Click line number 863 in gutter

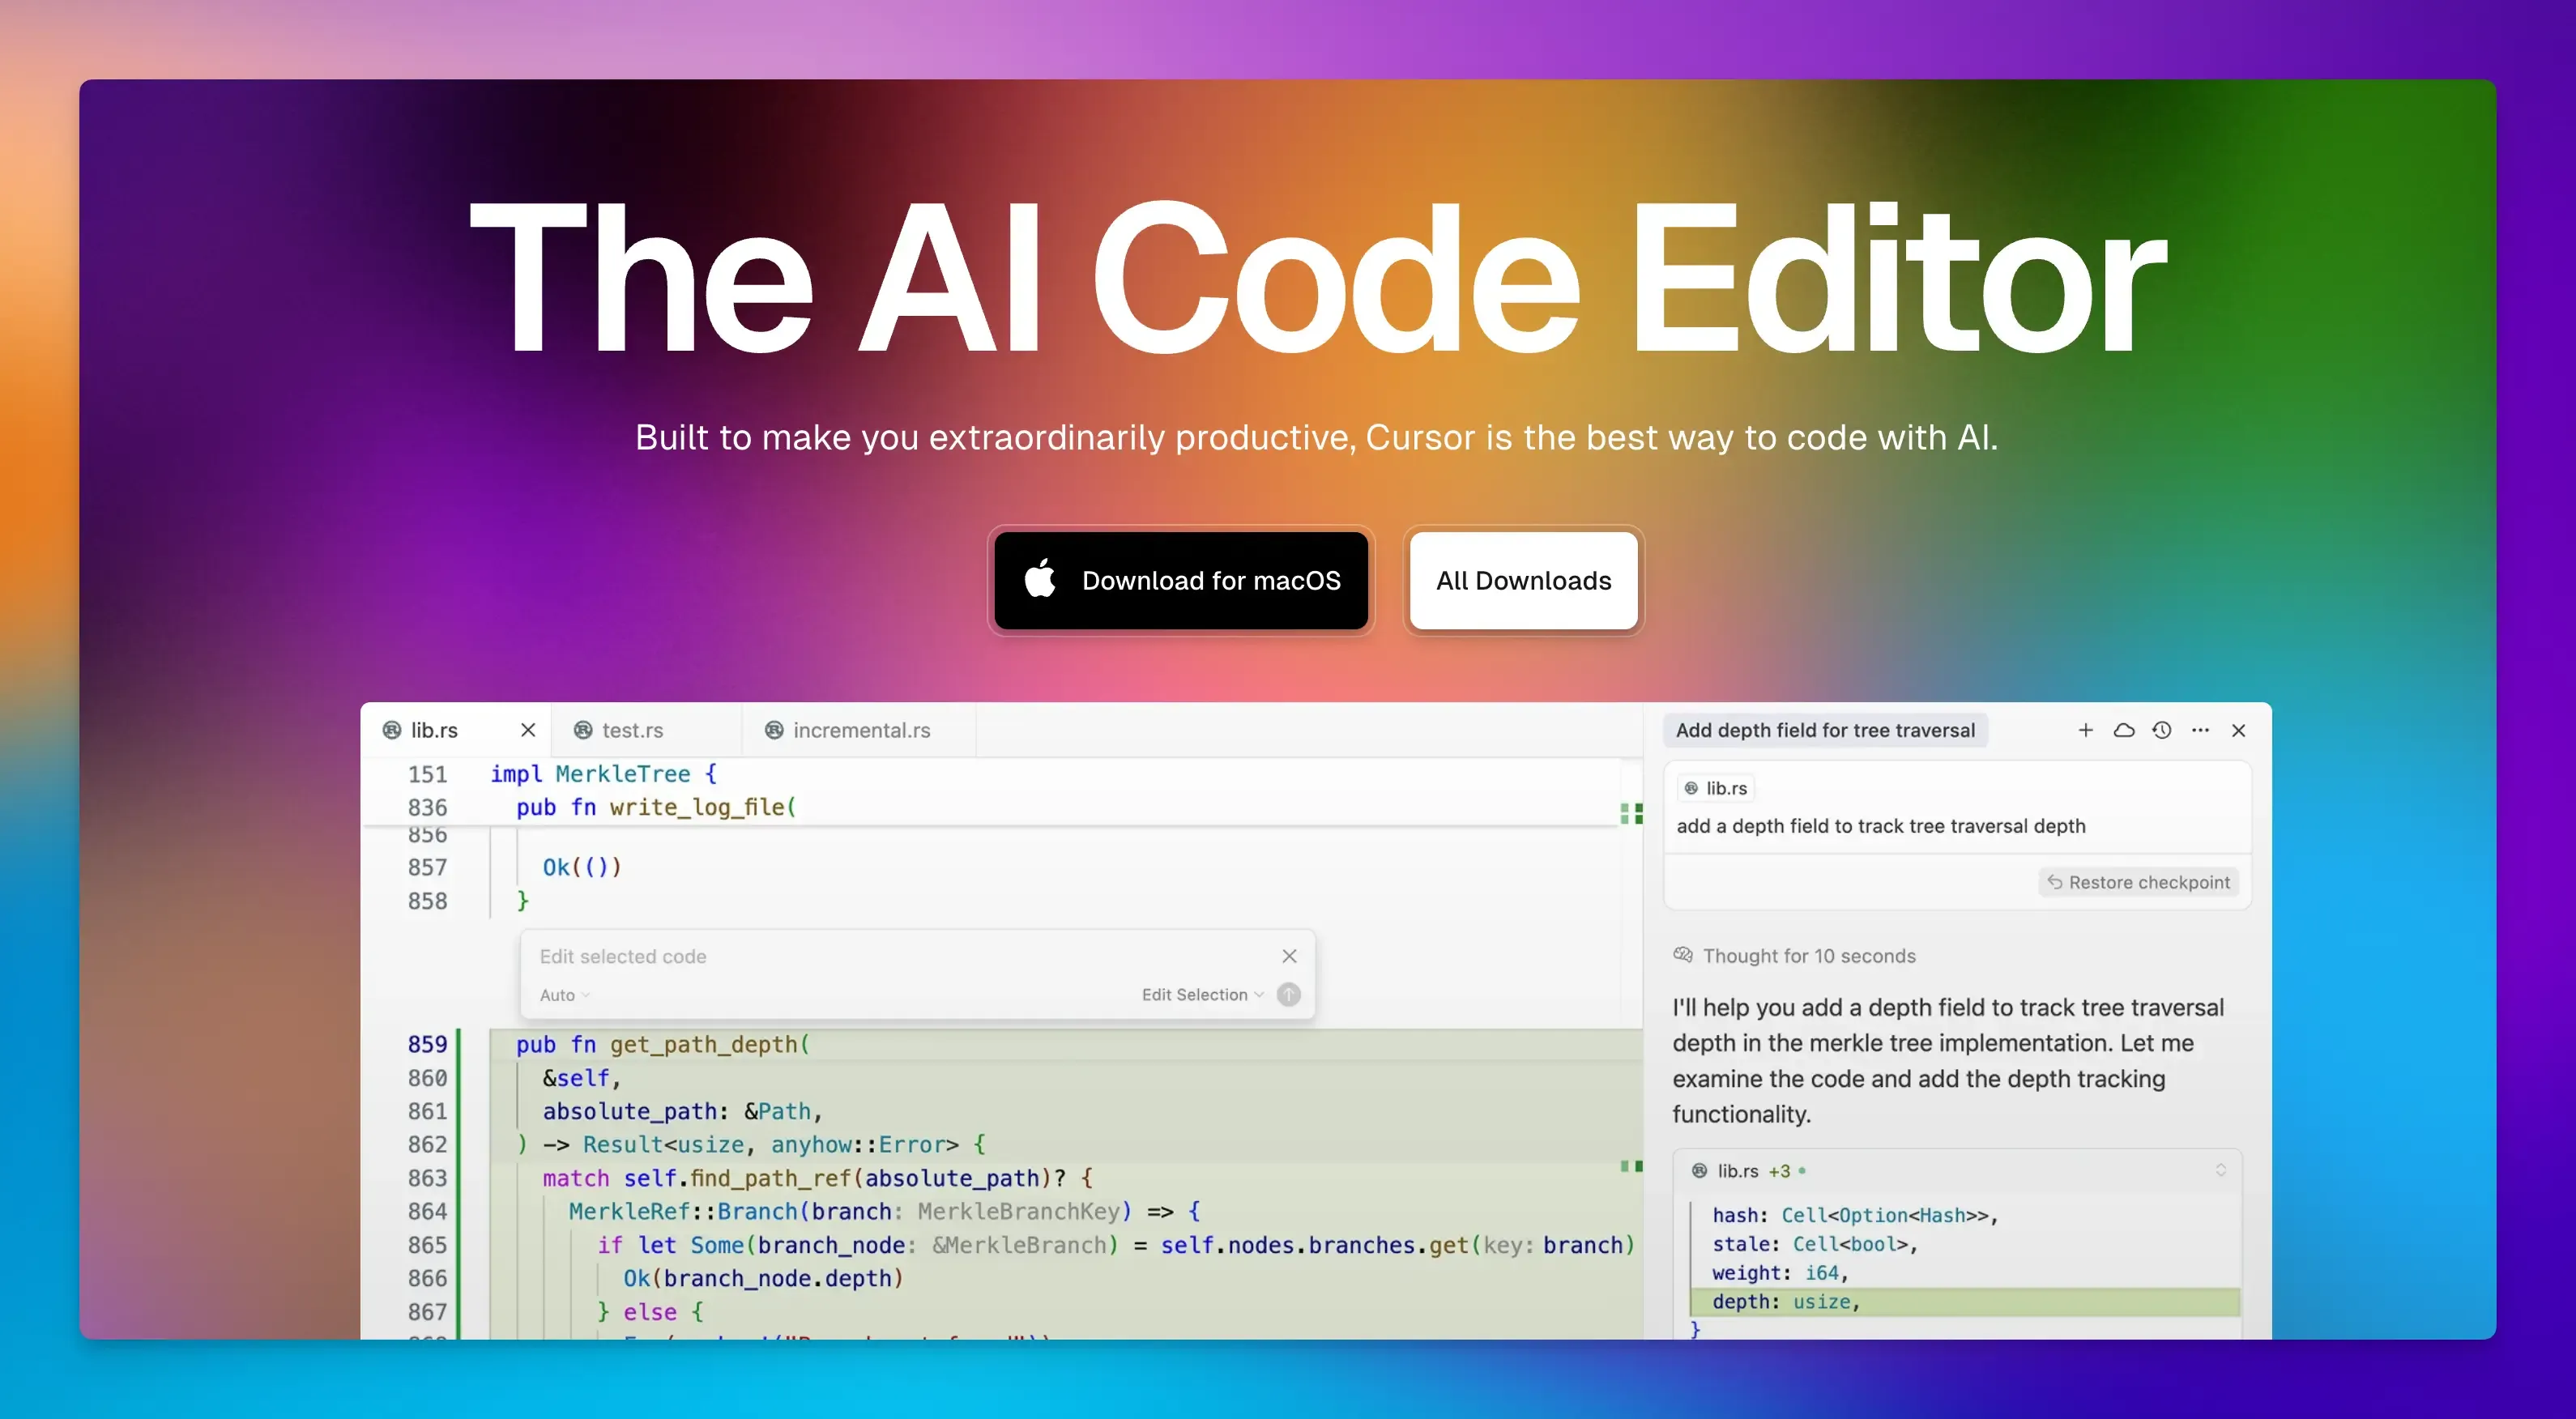(x=427, y=1178)
